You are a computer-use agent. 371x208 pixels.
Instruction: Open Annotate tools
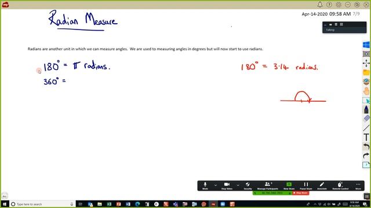coord(322,185)
